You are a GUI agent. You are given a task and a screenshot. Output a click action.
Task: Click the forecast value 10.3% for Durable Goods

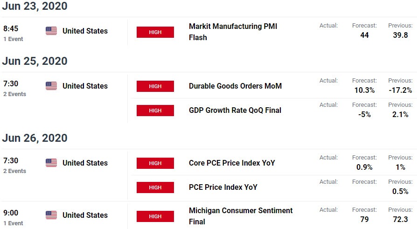(364, 90)
